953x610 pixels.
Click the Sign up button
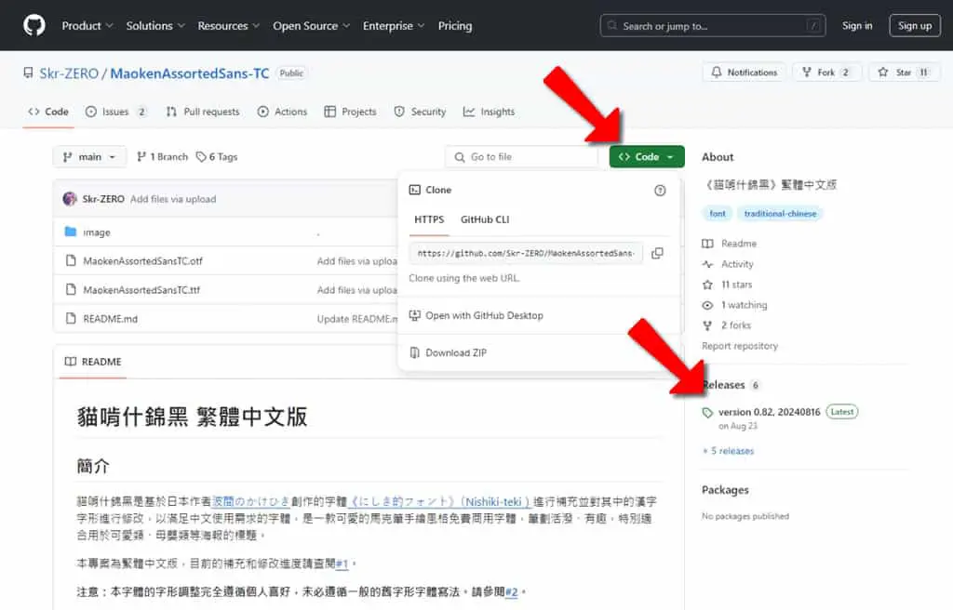pyautogui.click(x=915, y=25)
